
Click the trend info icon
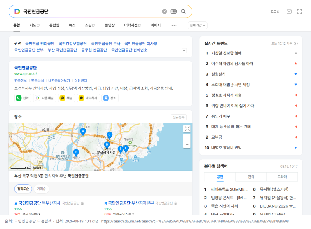click(x=295, y=43)
